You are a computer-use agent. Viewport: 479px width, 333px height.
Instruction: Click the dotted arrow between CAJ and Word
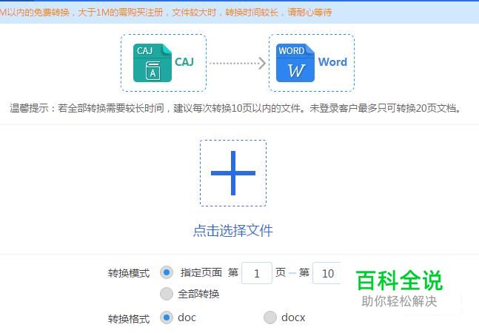(x=238, y=63)
